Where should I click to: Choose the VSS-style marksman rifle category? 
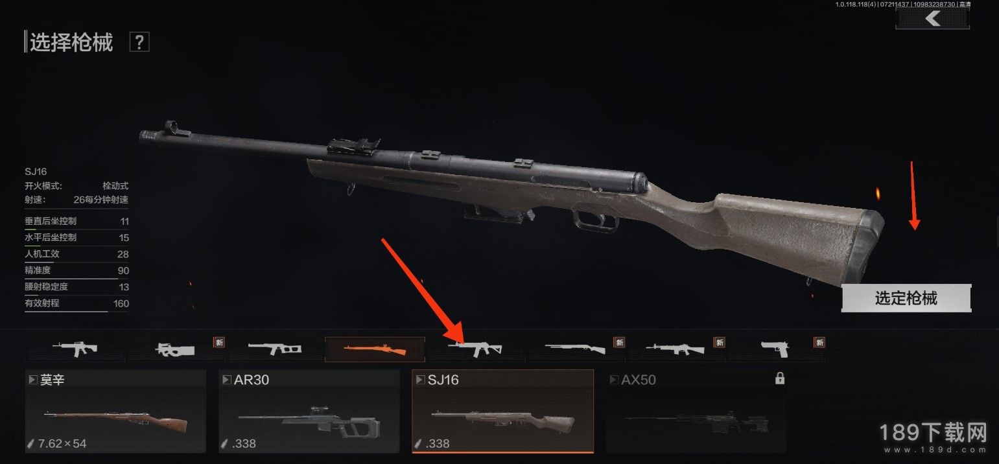click(x=276, y=349)
